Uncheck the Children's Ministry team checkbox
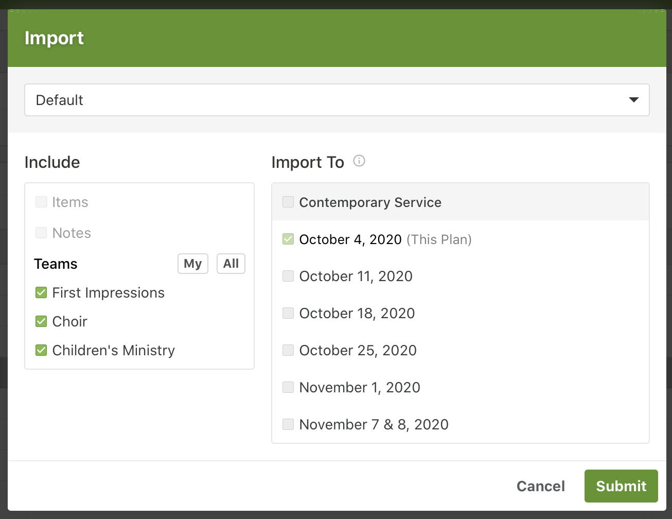Viewport: 672px width, 519px height. point(41,351)
